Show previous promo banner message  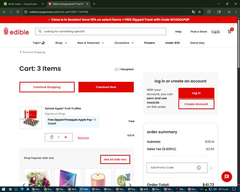pyautogui.click(x=20, y=19)
